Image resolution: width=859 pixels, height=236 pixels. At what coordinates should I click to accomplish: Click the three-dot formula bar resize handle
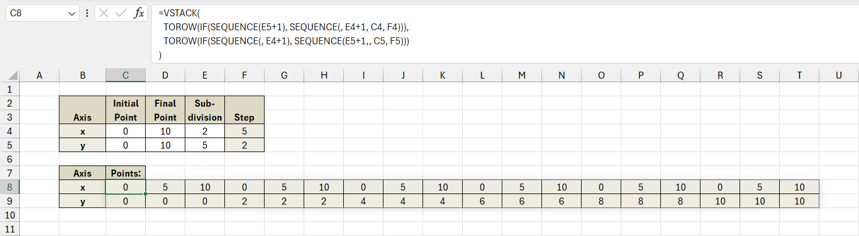point(87,13)
